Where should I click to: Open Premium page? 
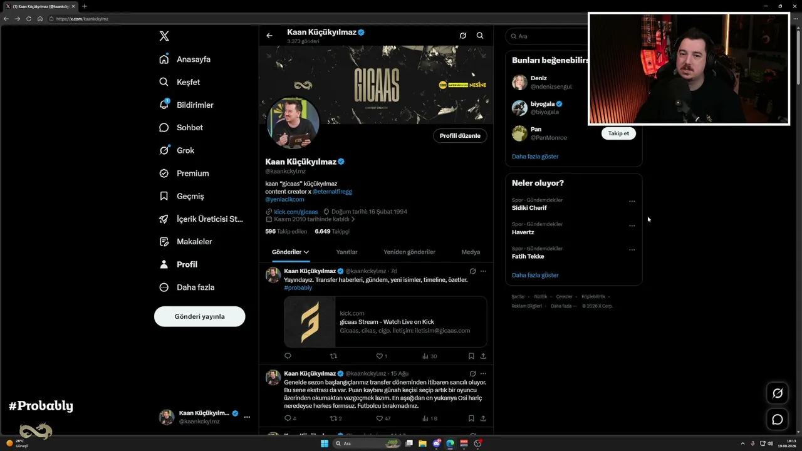pos(184,173)
